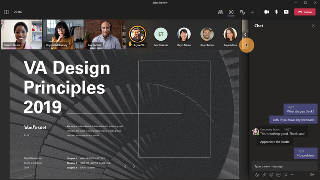Show the participants panel
The height and width of the screenshot is (180, 320).
220,12
